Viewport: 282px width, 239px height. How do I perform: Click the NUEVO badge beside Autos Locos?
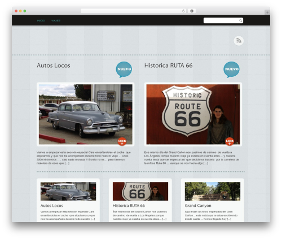click(x=124, y=69)
